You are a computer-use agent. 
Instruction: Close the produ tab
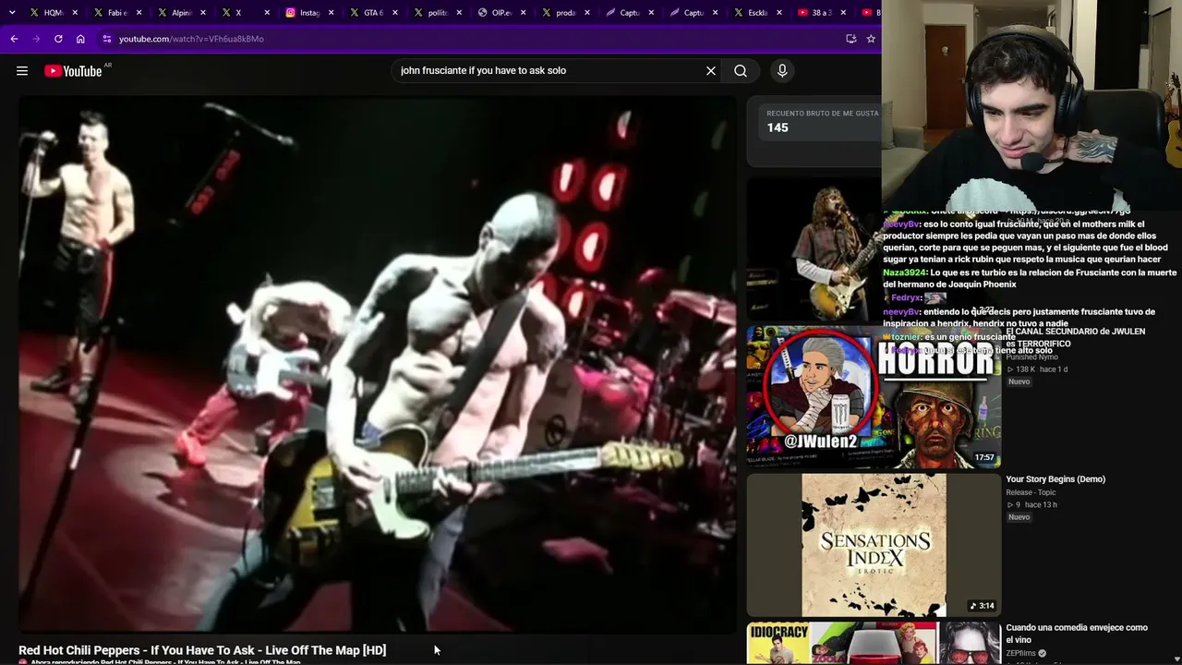pyautogui.click(x=587, y=13)
